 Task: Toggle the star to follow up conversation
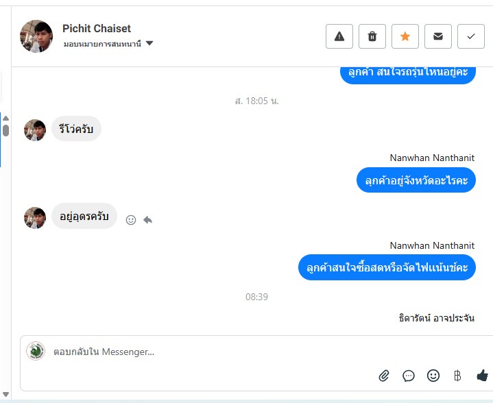405,36
